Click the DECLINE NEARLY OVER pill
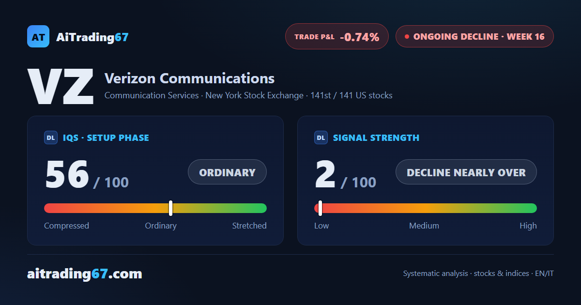The image size is (581, 305). (x=466, y=172)
